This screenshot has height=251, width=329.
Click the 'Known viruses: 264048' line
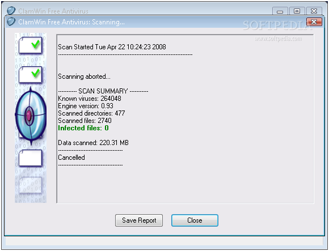coord(90,99)
